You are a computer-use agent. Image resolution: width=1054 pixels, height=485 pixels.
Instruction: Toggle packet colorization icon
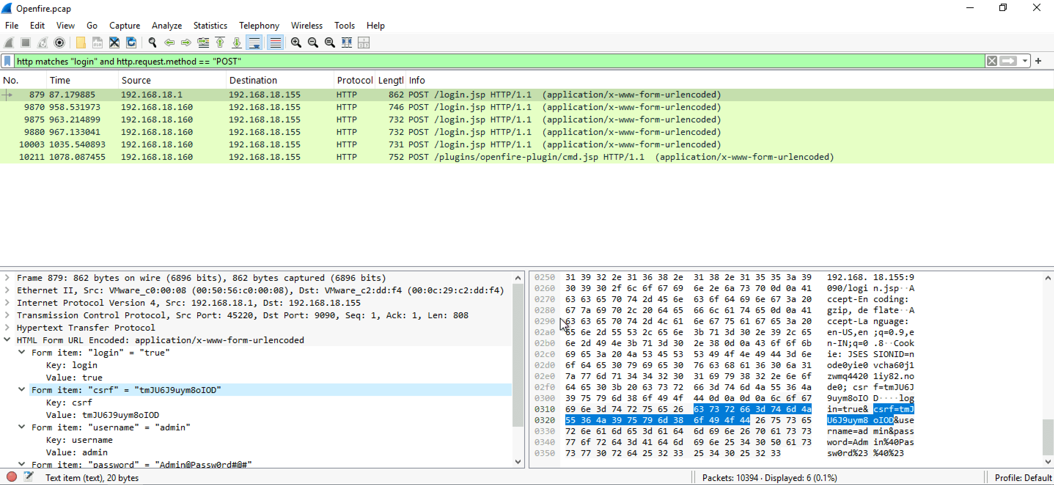[275, 43]
